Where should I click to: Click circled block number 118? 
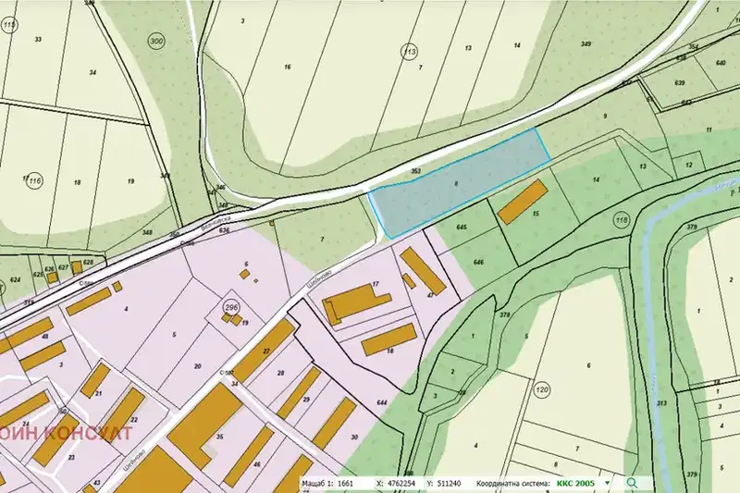tap(623, 219)
